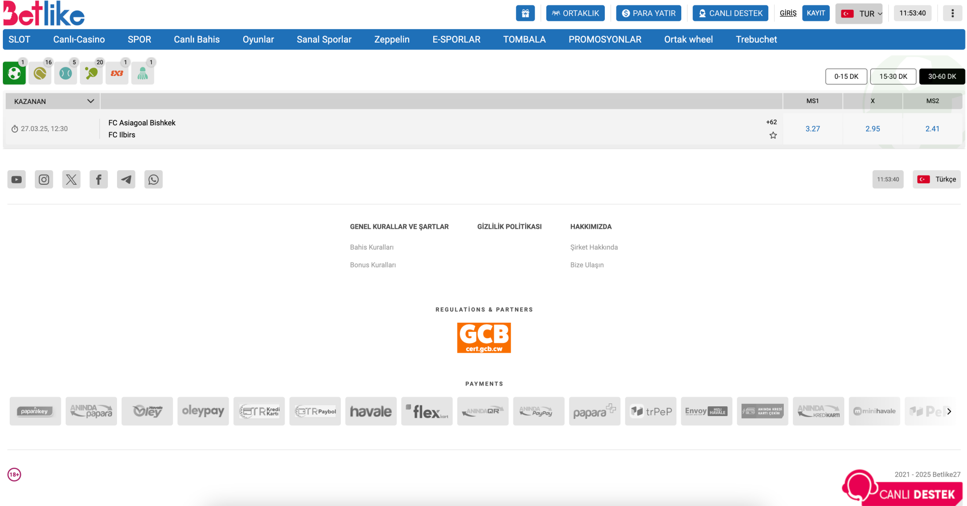Pick the MS1 odds 3.27
The image size is (967, 506).
tap(812, 129)
